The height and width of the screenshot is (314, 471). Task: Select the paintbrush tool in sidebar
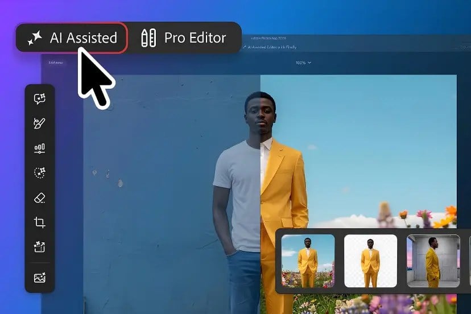pos(39,123)
